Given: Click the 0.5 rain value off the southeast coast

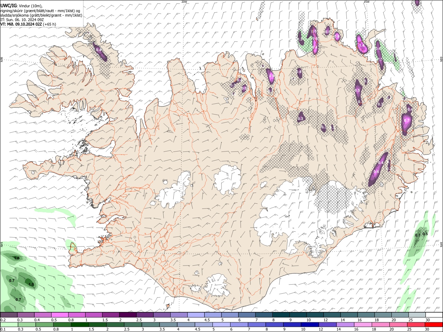Looking at the screenshot, I should tap(425, 234).
